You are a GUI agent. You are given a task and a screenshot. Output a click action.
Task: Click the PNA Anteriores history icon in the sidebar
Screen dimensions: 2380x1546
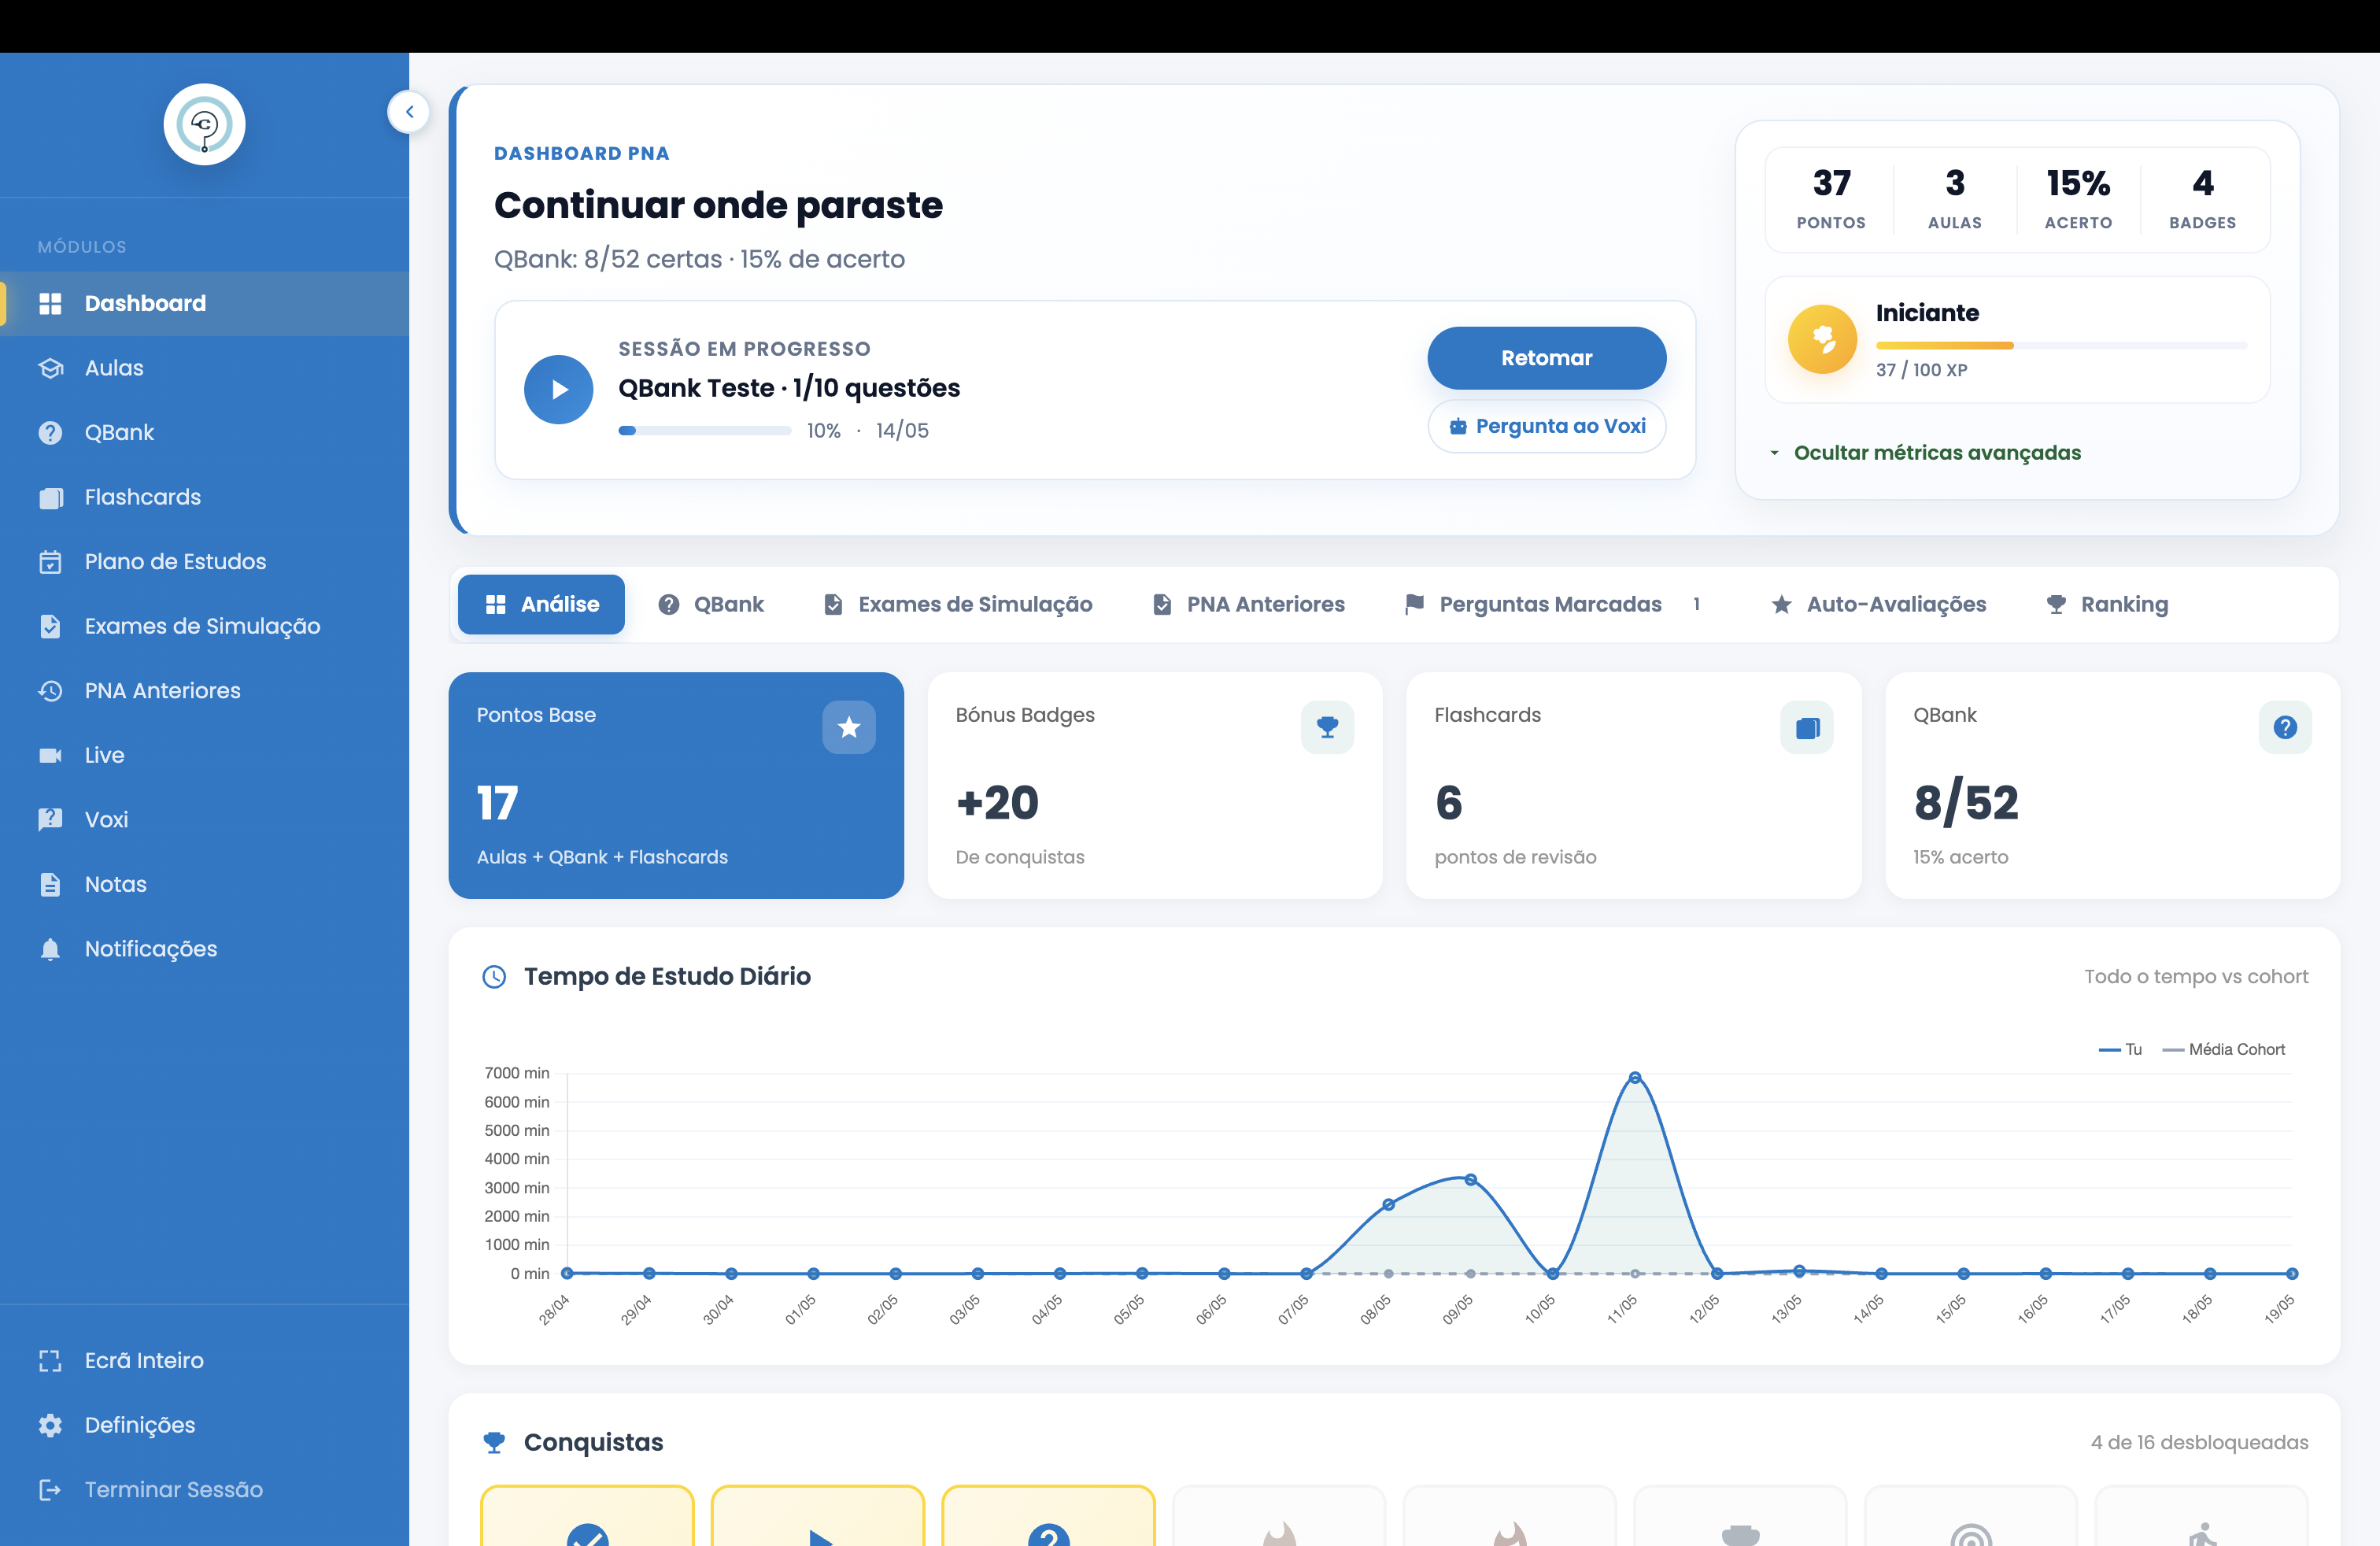[x=50, y=691]
